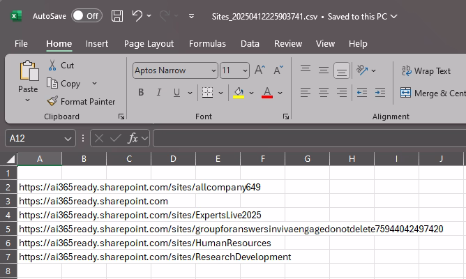
Task: Open the Formulas tab
Action: 207,44
